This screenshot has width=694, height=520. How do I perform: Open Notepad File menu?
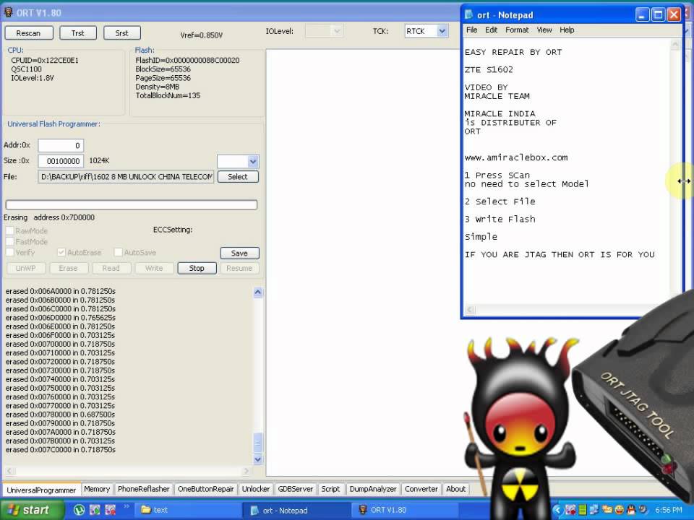472,30
